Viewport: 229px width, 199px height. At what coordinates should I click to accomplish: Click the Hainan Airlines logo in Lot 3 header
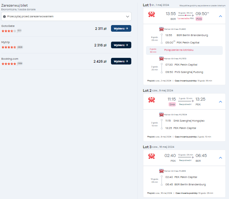pos(152,156)
